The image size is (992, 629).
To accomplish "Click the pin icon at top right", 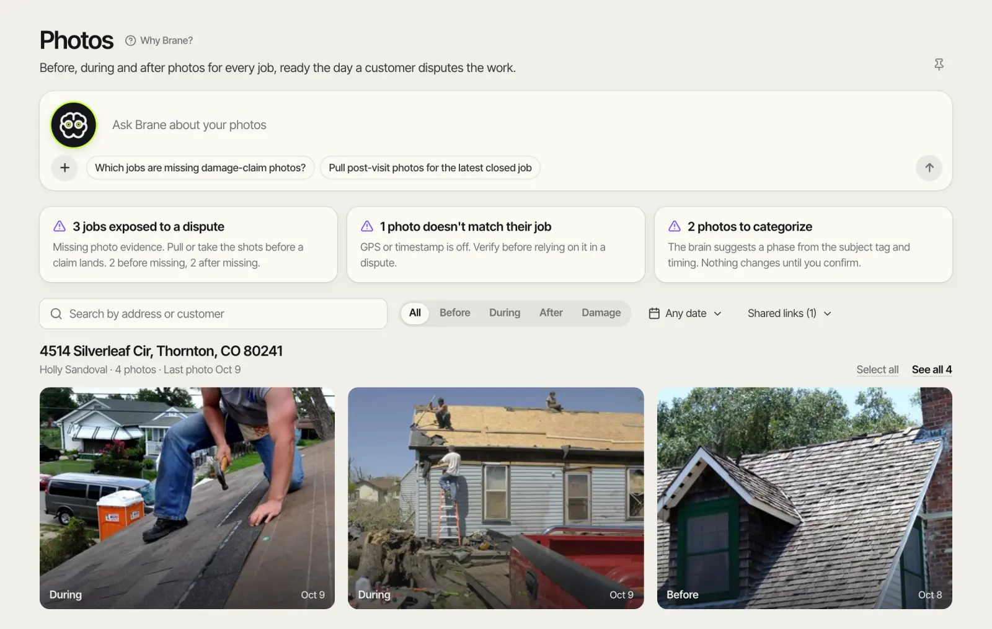I will click(x=939, y=64).
